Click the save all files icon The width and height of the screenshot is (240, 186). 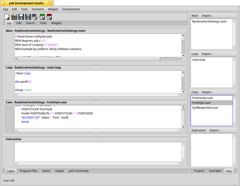point(35,17)
